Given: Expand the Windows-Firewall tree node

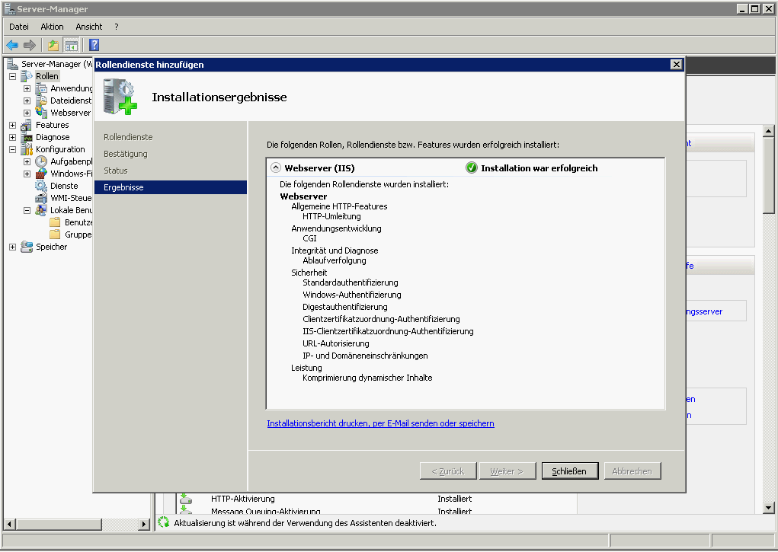Looking at the screenshot, I should (x=27, y=174).
